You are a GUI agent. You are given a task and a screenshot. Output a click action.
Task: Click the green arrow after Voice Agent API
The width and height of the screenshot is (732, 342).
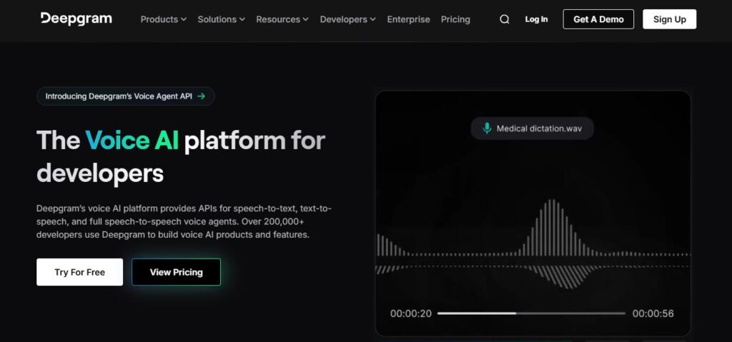click(x=201, y=96)
